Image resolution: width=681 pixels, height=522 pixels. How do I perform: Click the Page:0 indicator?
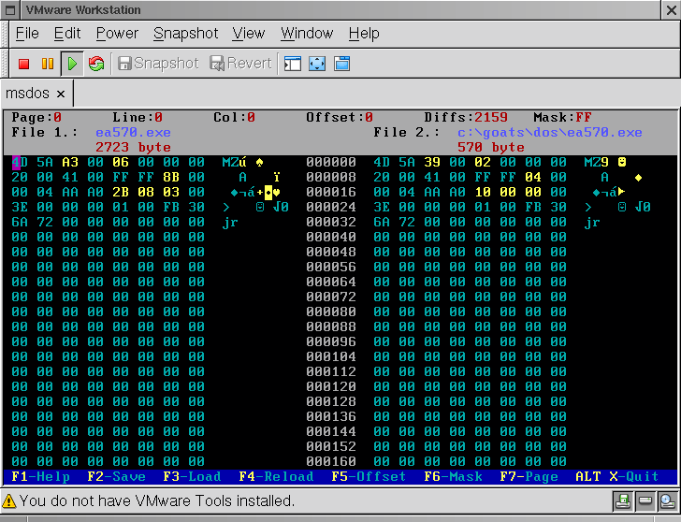(x=36, y=117)
